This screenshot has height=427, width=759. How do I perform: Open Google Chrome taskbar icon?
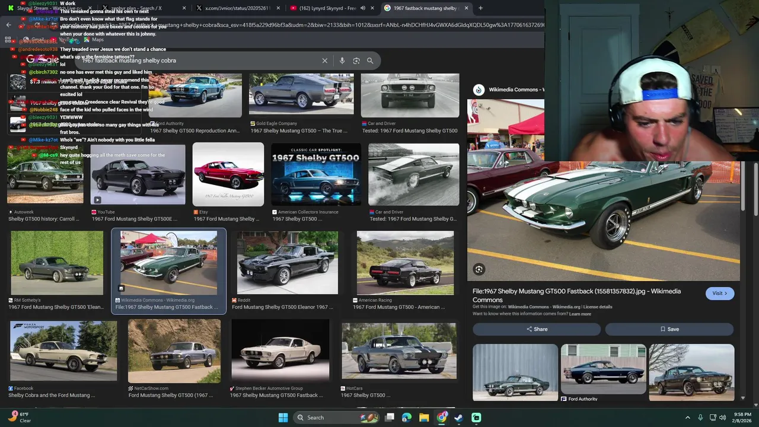click(x=442, y=418)
